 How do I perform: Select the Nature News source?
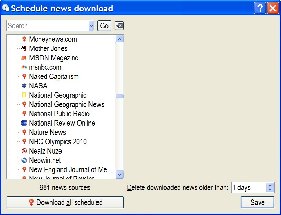point(47,132)
